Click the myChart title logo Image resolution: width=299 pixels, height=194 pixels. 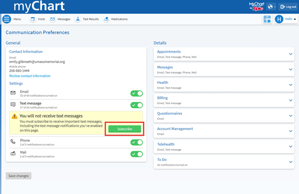39,6
